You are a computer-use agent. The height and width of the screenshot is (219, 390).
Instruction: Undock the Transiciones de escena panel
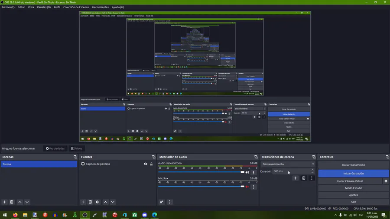[314, 157]
